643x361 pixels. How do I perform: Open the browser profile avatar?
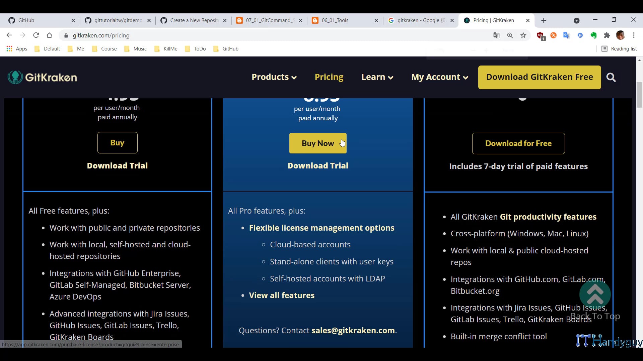click(621, 35)
